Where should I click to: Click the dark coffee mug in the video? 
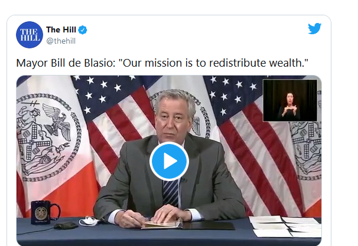[45, 212]
